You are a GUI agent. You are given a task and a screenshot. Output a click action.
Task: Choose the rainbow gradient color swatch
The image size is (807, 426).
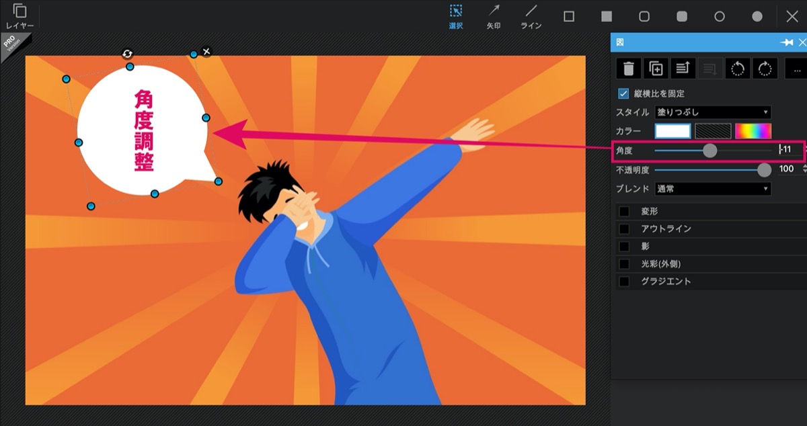click(x=753, y=131)
